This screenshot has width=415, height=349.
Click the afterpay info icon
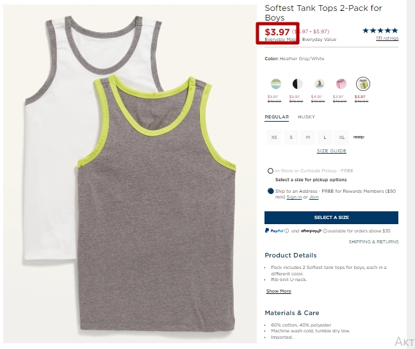[325, 231]
